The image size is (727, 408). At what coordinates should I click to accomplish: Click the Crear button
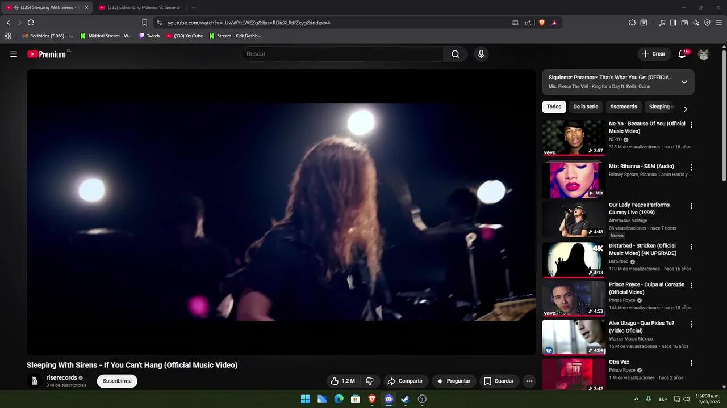pyautogui.click(x=653, y=54)
